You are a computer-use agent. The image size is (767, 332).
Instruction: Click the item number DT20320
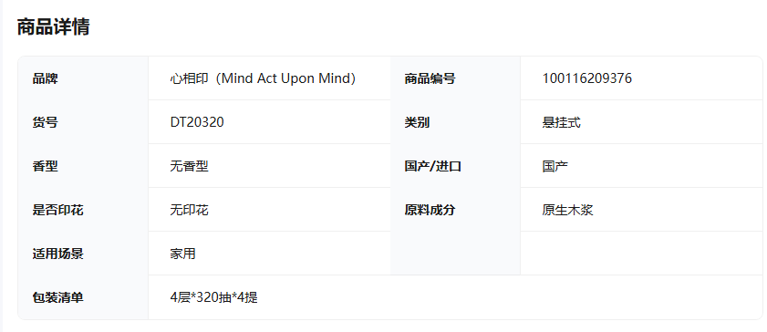(x=197, y=122)
